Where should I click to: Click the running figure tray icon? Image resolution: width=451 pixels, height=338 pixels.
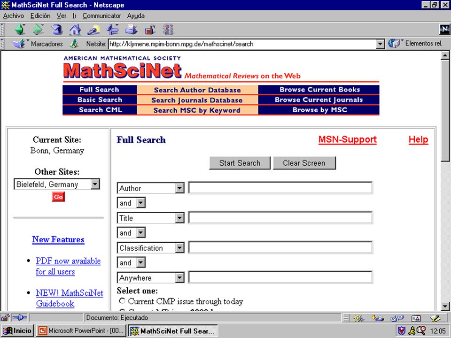412,331
